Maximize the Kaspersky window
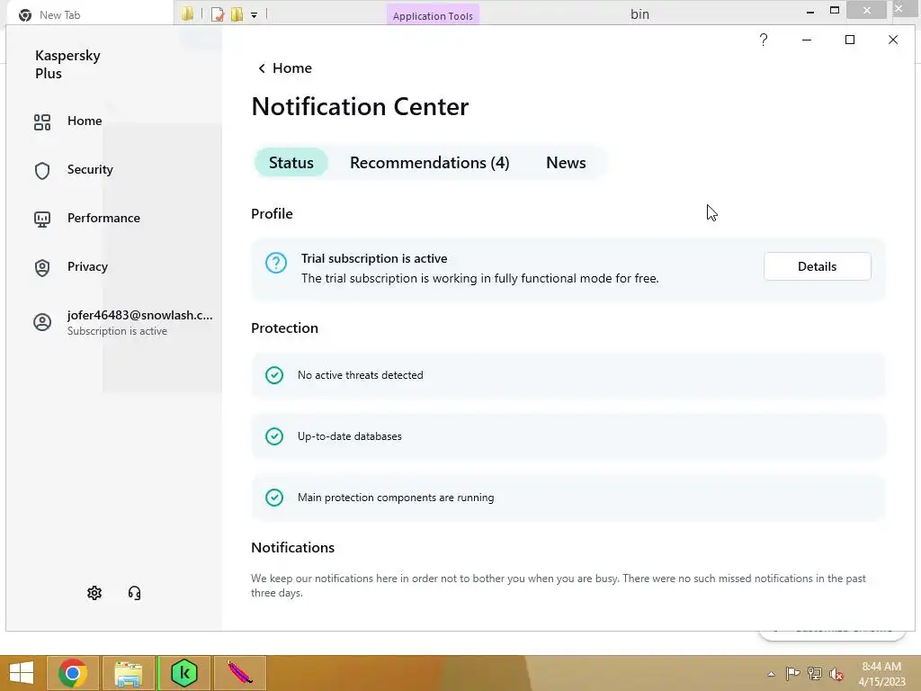 [x=849, y=40]
